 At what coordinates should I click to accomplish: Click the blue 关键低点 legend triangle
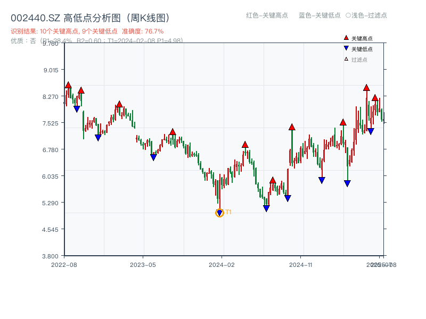[x=346, y=48]
